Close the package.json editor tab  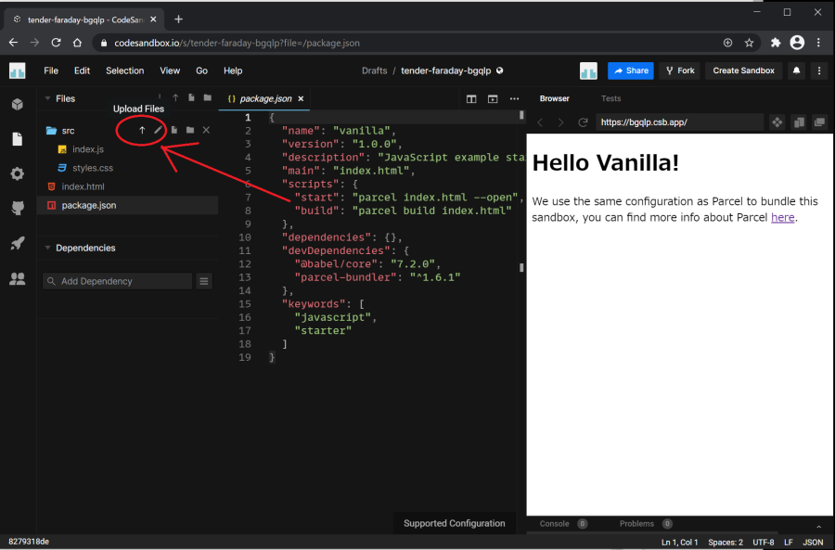[x=302, y=98]
